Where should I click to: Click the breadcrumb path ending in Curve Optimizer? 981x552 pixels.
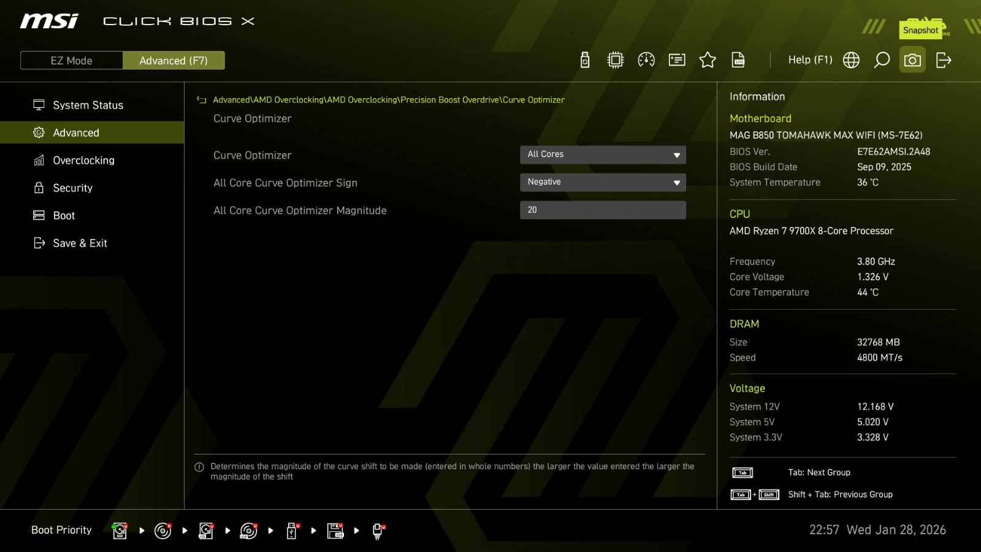tap(389, 100)
